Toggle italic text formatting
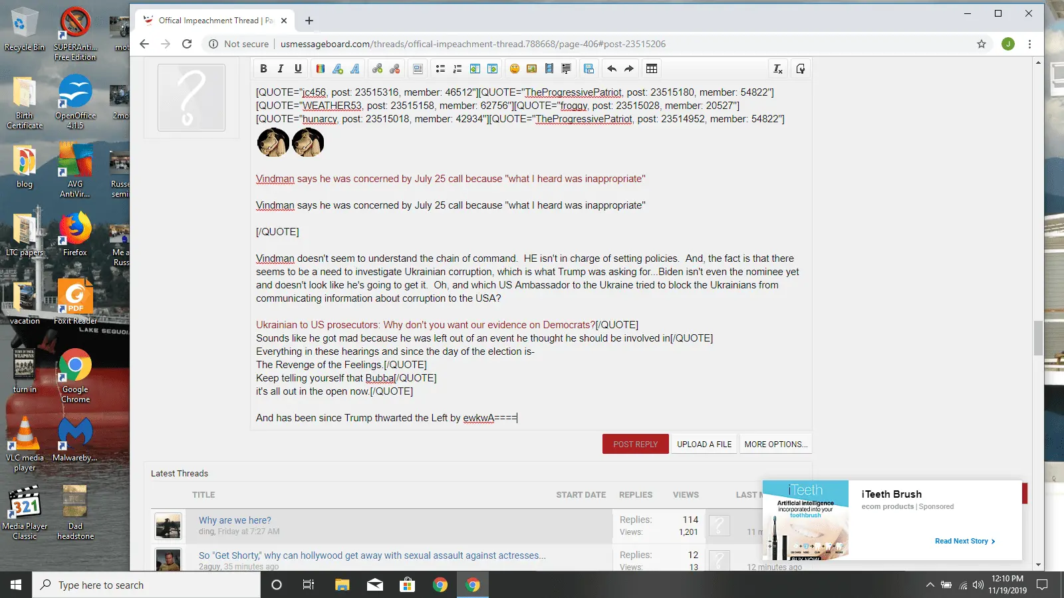Image resolution: width=1064 pixels, height=598 pixels. pyautogui.click(x=281, y=68)
